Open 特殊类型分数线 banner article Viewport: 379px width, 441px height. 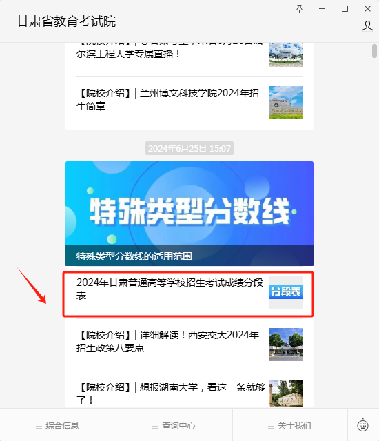pyautogui.click(x=189, y=214)
